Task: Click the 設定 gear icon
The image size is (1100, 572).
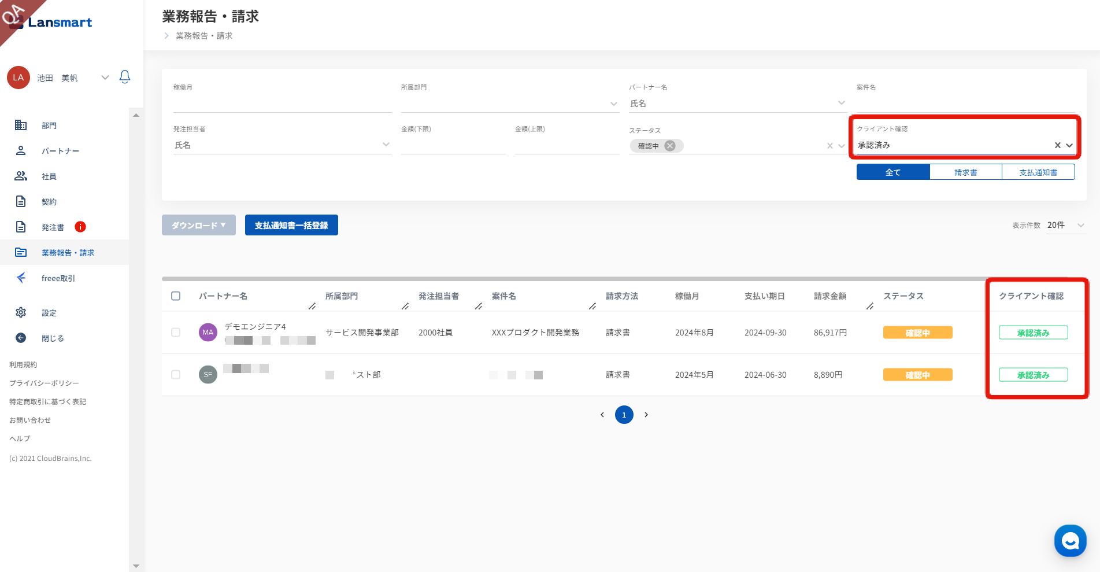Action: coord(21,312)
